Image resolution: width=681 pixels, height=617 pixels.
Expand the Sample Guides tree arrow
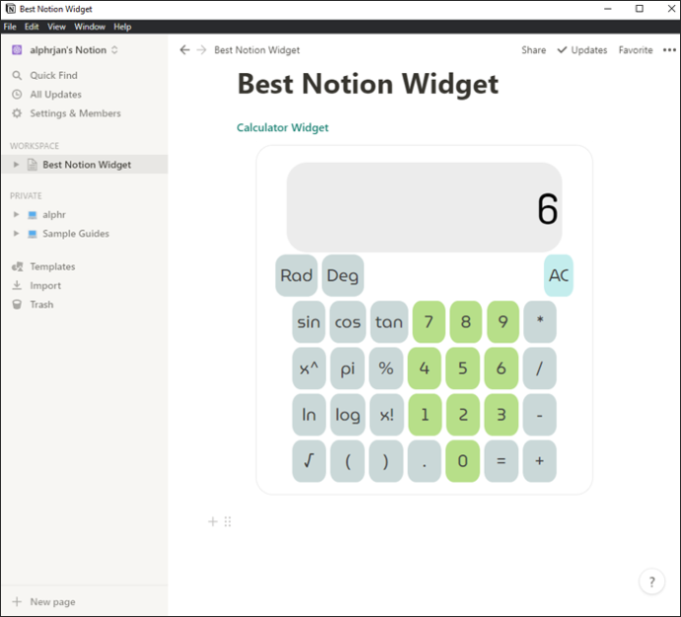pos(16,234)
